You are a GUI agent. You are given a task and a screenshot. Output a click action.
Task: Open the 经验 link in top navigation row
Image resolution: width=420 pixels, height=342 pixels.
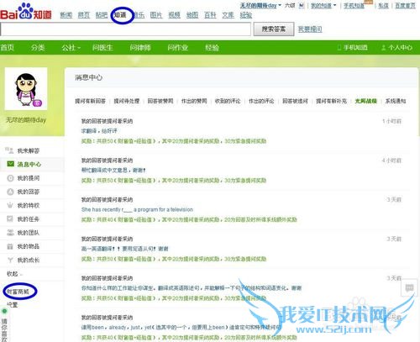[x=246, y=15]
